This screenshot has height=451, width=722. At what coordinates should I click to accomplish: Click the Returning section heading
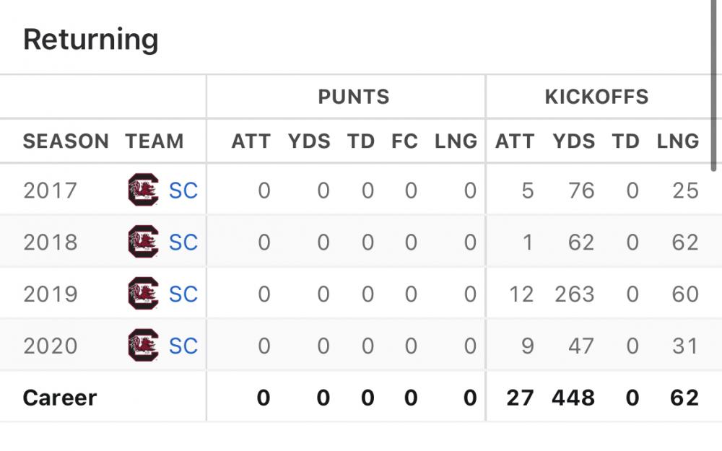[90, 39]
